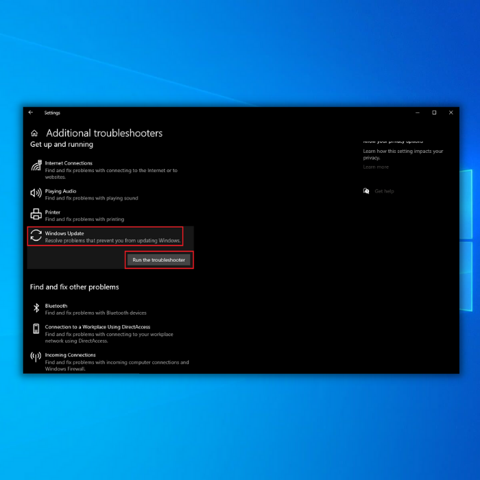Select Connection to a Workplace Using DirectAccess
Screen dimensions: 480x480
click(x=97, y=327)
